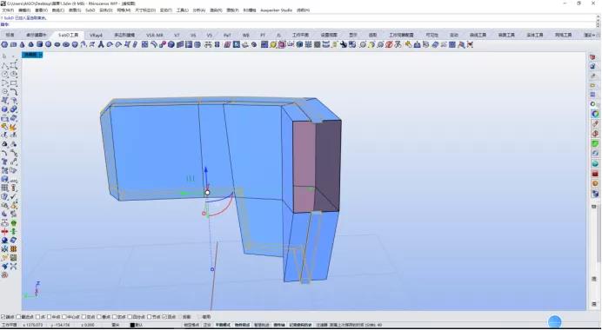Select the Rectangle tool in left sidebar
The height and width of the screenshot is (330, 602).
pos(13,83)
